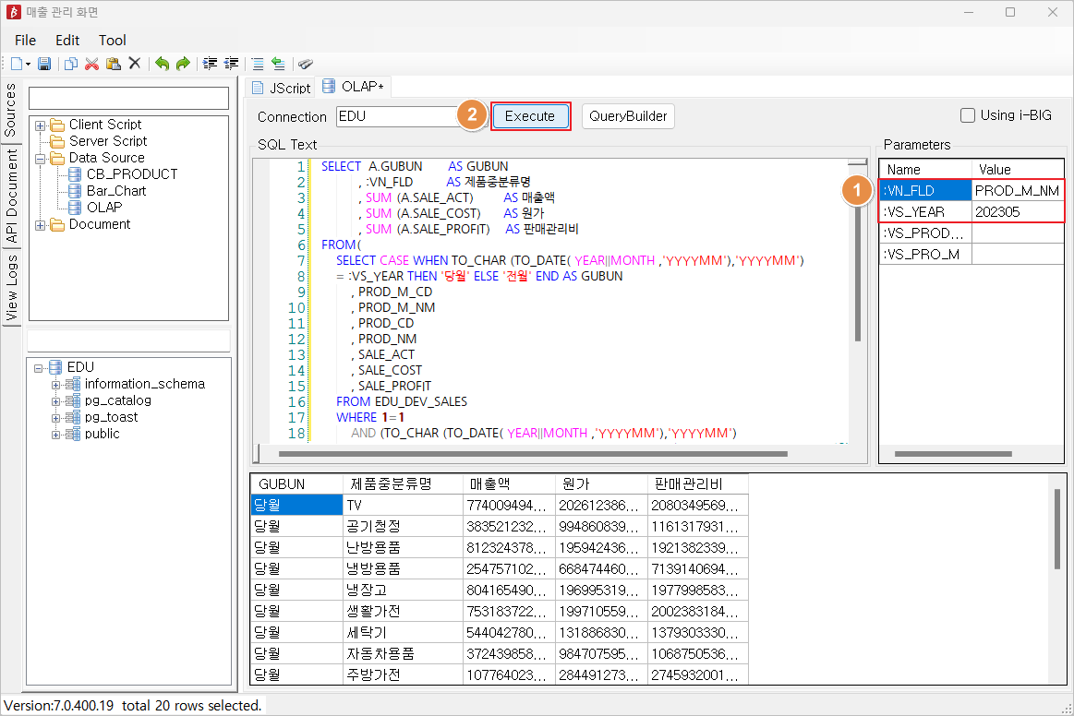
Task: Select the :VS_PRO_M parameter row
Action: click(971, 255)
